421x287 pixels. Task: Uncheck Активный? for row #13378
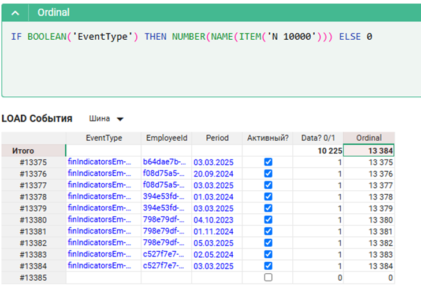pyautogui.click(x=268, y=197)
